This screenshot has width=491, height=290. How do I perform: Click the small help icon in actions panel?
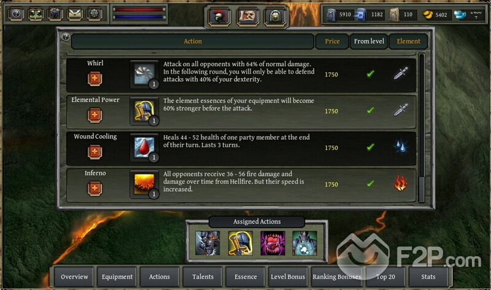66,37
